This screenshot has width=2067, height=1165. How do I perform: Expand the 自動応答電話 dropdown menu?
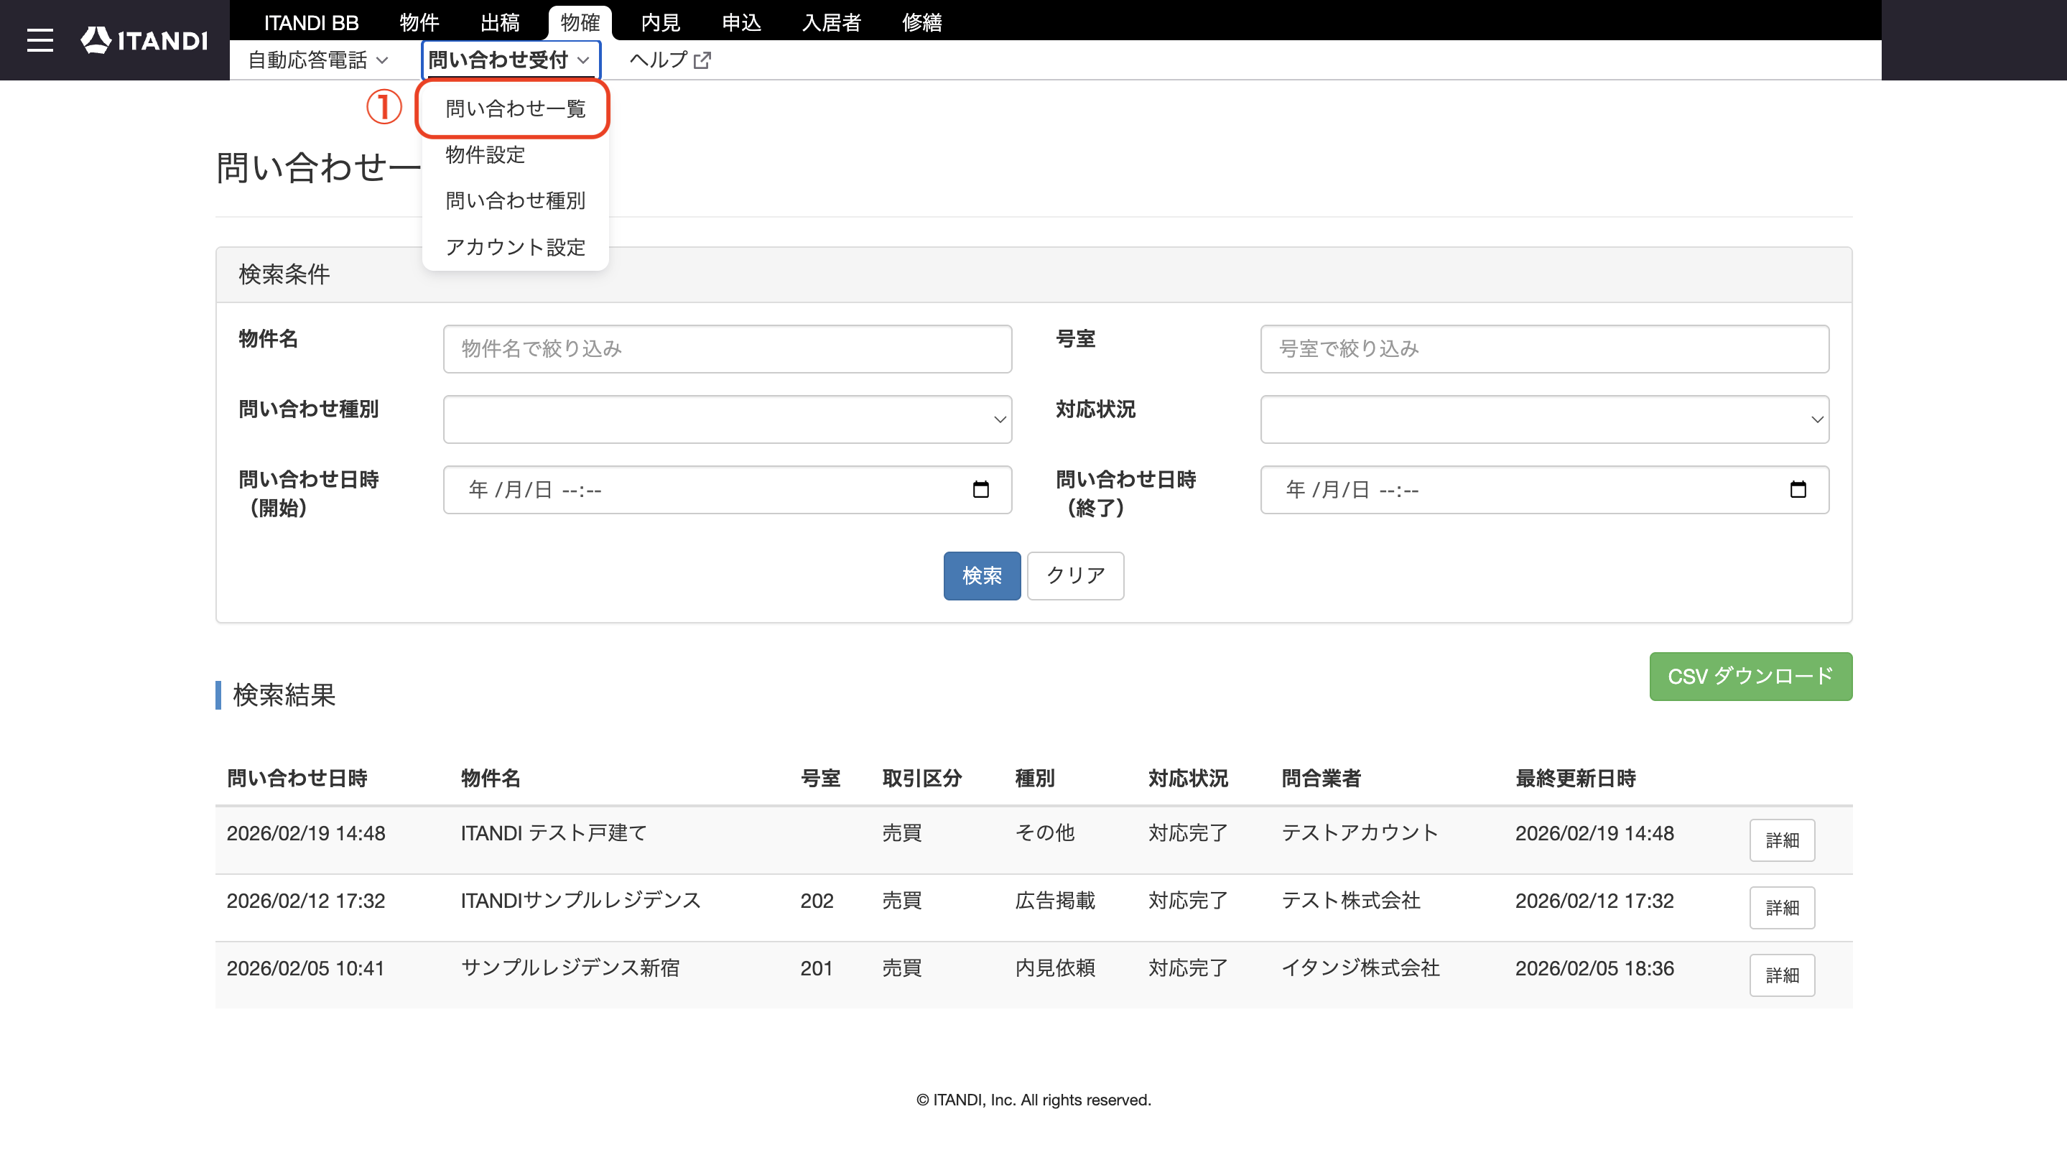[319, 60]
